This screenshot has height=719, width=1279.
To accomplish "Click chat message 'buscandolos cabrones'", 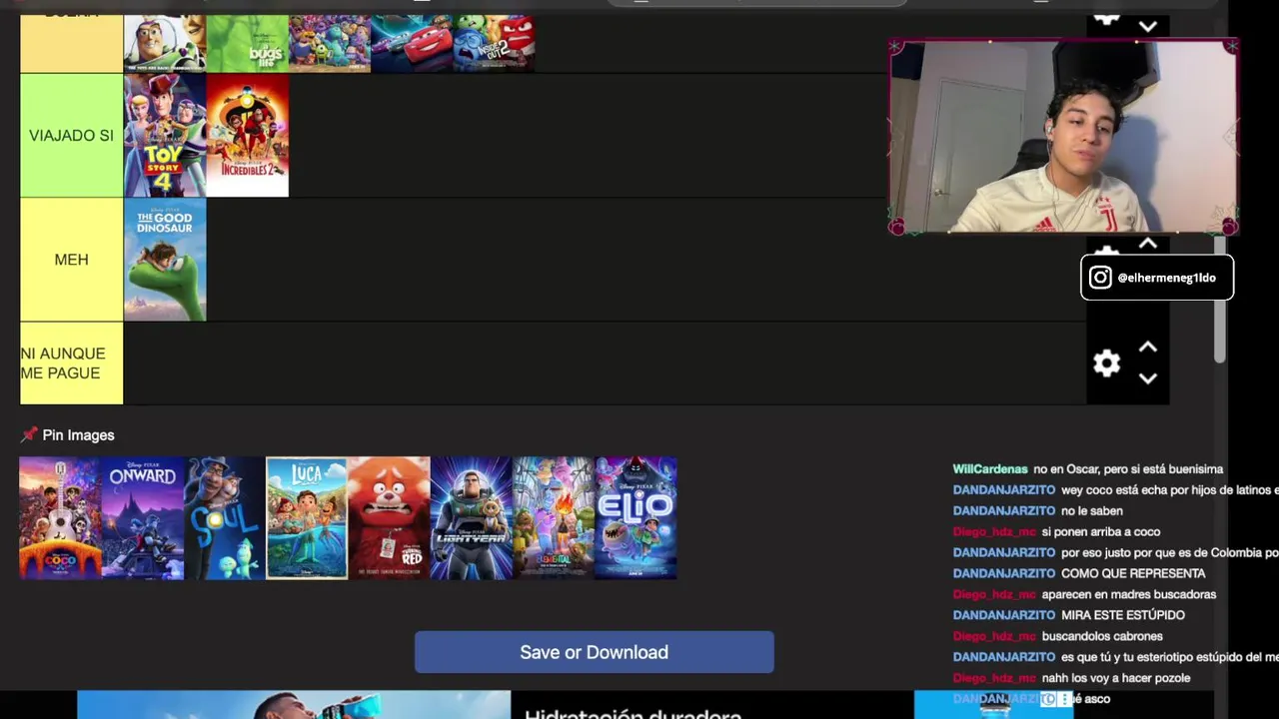I will (x=1102, y=637).
